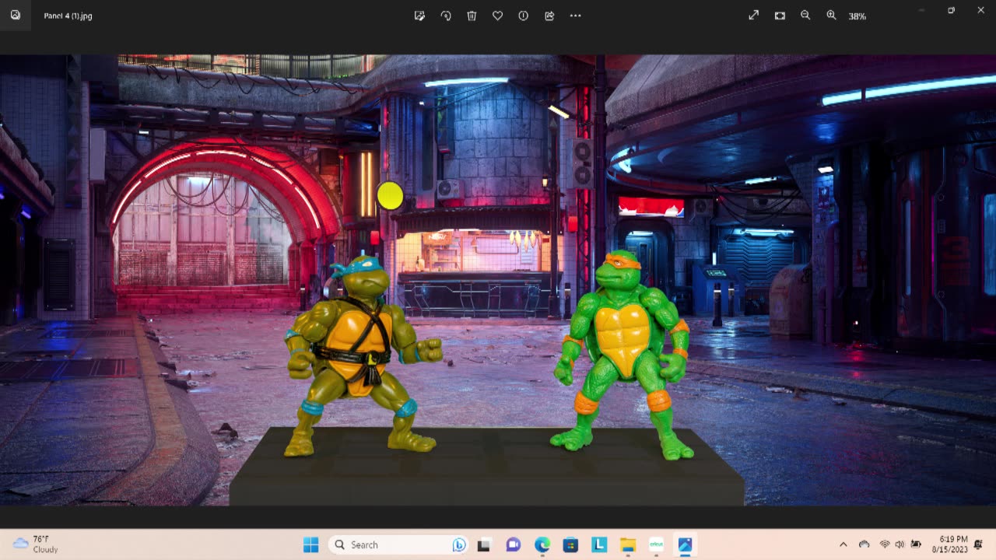Click the displayed turtle figures photo

tap(498, 280)
